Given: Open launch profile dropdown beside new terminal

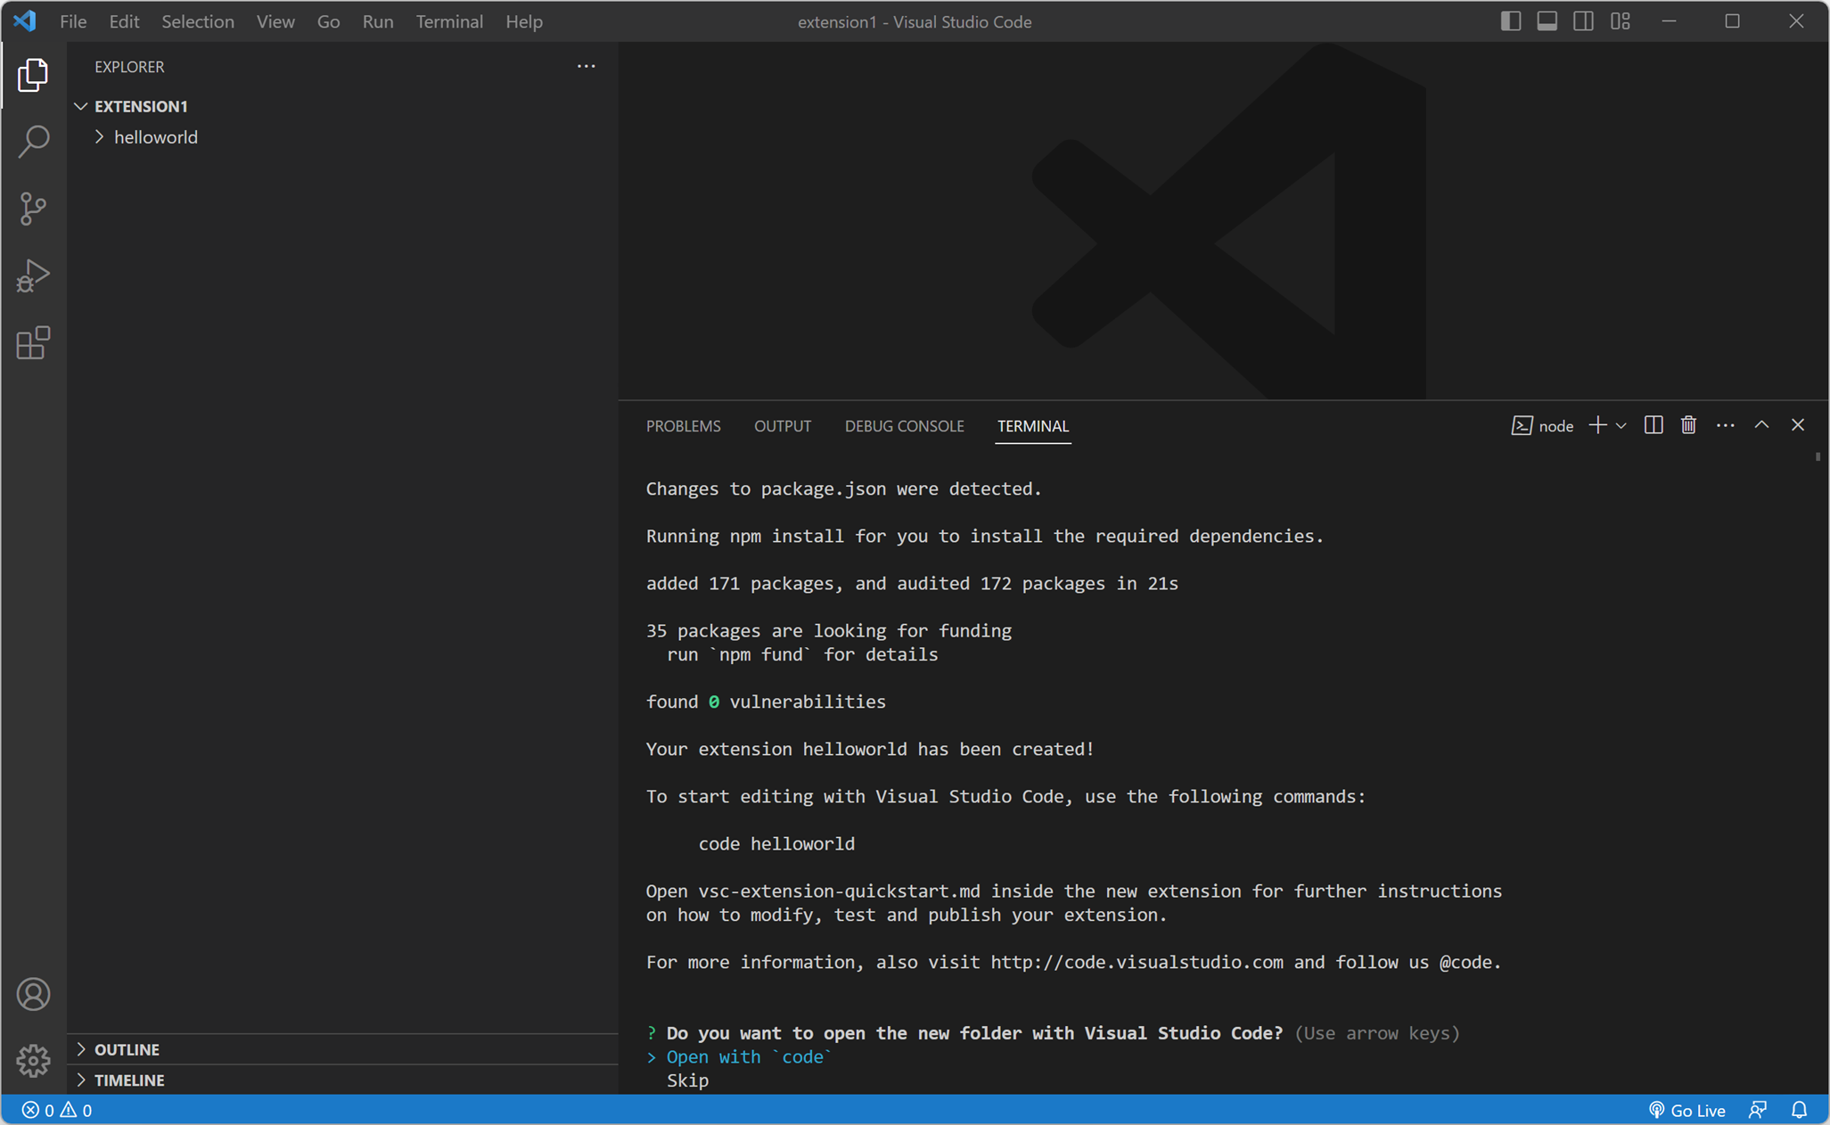Looking at the screenshot, I should (x=1621, y=425).
